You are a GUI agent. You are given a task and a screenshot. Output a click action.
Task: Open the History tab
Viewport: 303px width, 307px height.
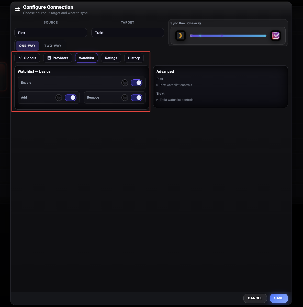(134, 58)
